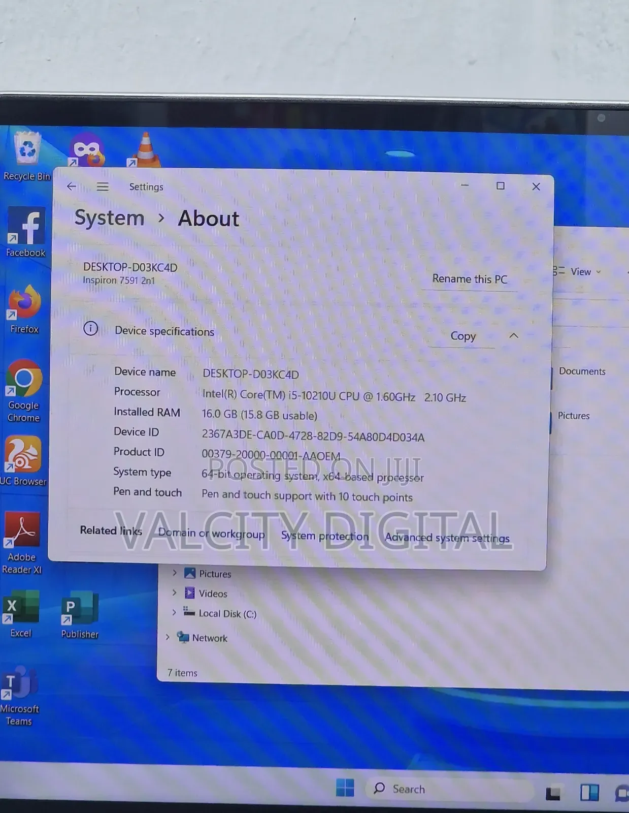
Task: Open Adobe Reader XI shortcut
Action: tap(22, 543)
